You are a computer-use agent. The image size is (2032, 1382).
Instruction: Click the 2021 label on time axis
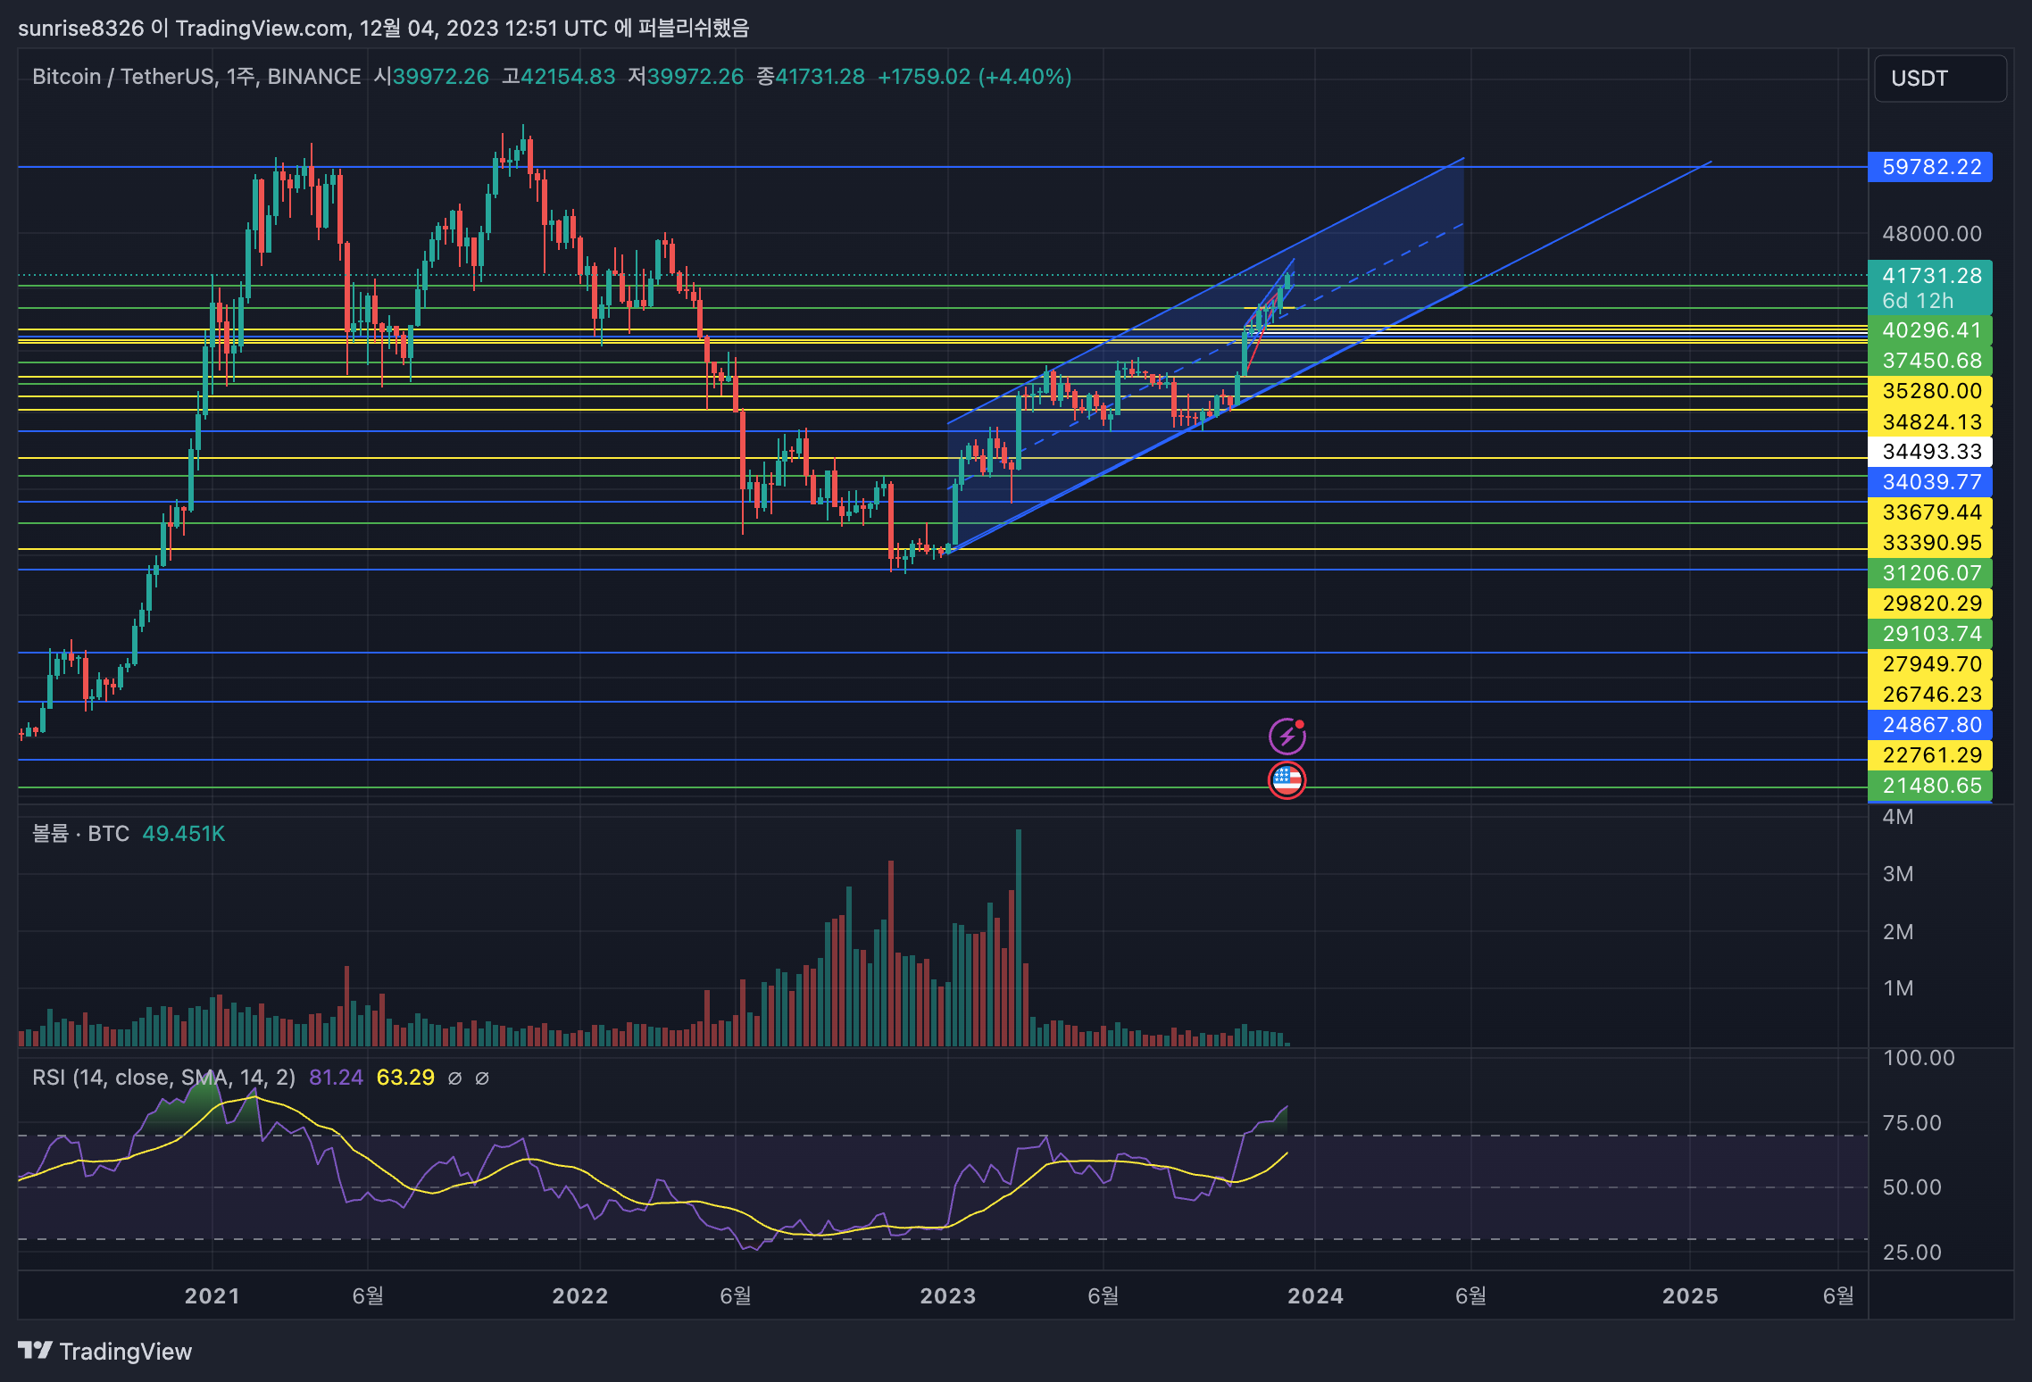click(x=212, y=1295)
